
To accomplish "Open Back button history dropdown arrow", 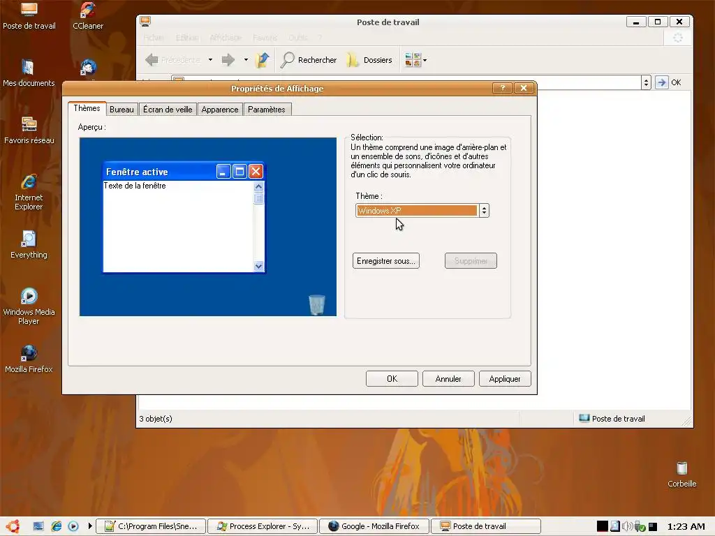I will pos(210,60).
